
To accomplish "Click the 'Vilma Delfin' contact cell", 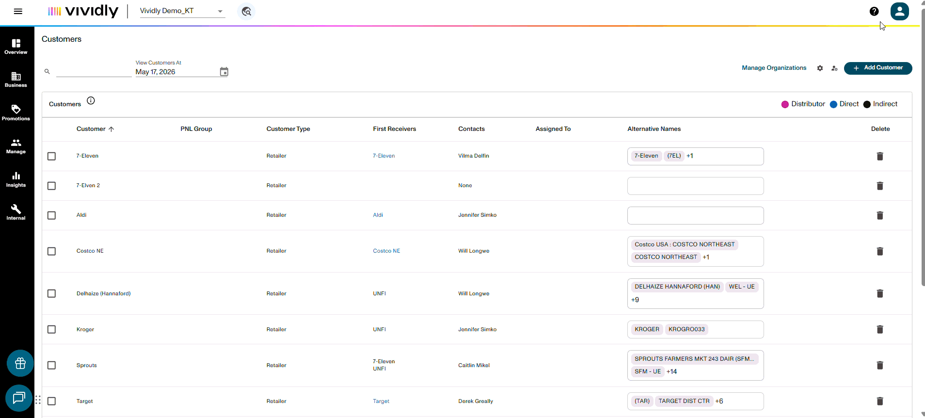I will point(474,156).
